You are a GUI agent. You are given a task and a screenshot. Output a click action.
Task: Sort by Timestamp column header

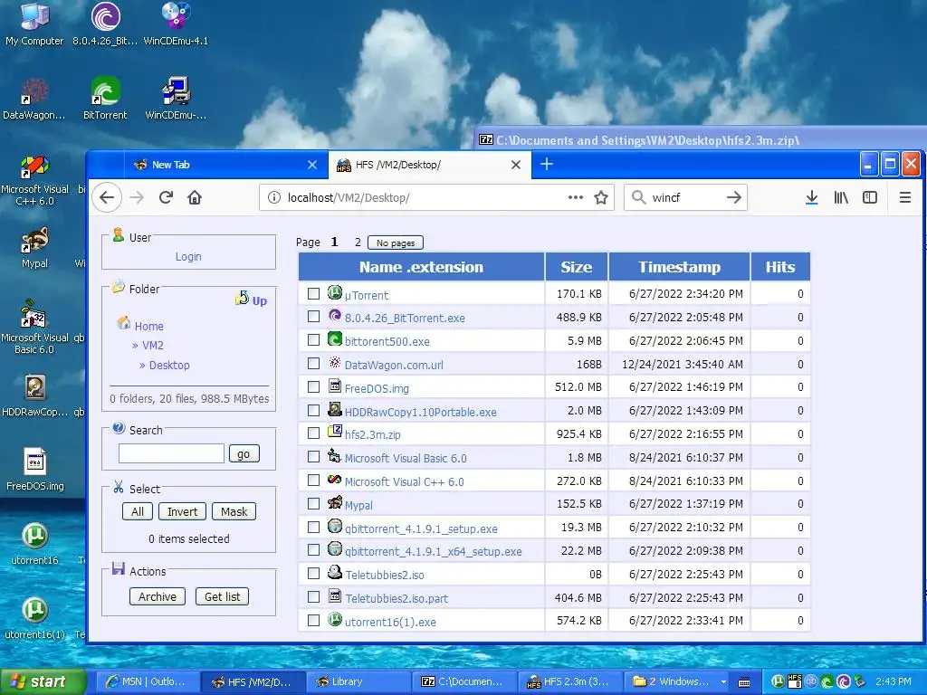tap(679, 267)
